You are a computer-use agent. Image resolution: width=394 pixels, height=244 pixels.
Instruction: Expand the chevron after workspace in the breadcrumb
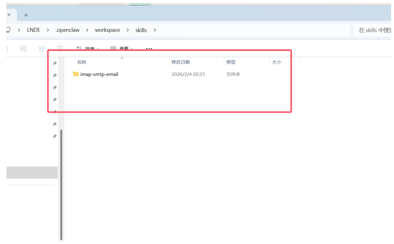tap(127, 30)
